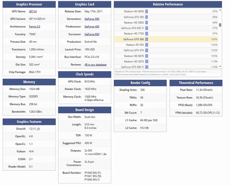Select the GeForce GTX 650 Ti performance row
The width and height of the screenshot is (231, 186).
[166, 28]
